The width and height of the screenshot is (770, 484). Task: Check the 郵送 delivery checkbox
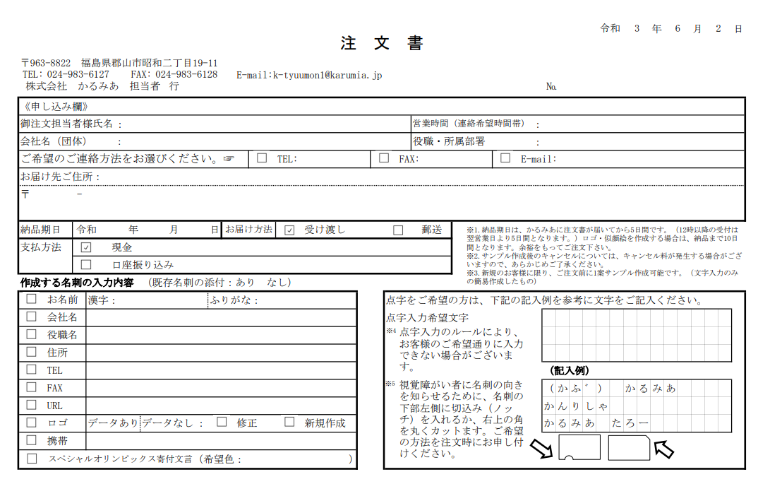[x=398, y=230]
